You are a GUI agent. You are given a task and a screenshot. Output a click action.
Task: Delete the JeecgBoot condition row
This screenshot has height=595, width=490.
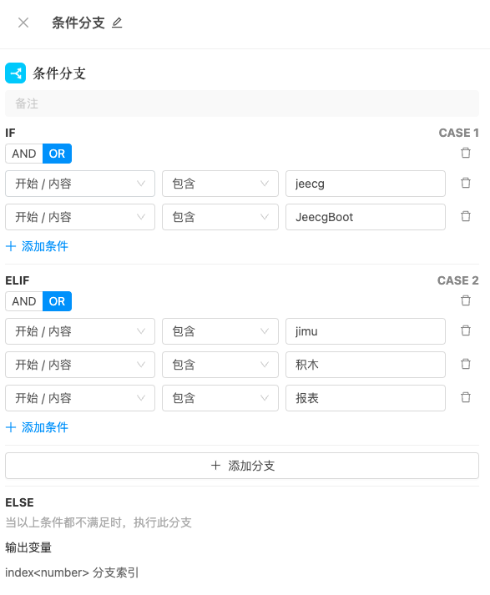(x=465, y=216)
